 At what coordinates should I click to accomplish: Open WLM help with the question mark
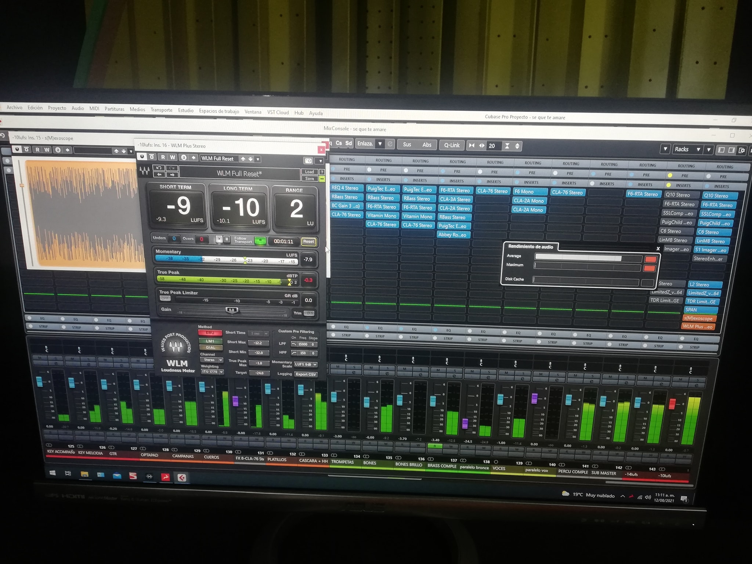322,172
